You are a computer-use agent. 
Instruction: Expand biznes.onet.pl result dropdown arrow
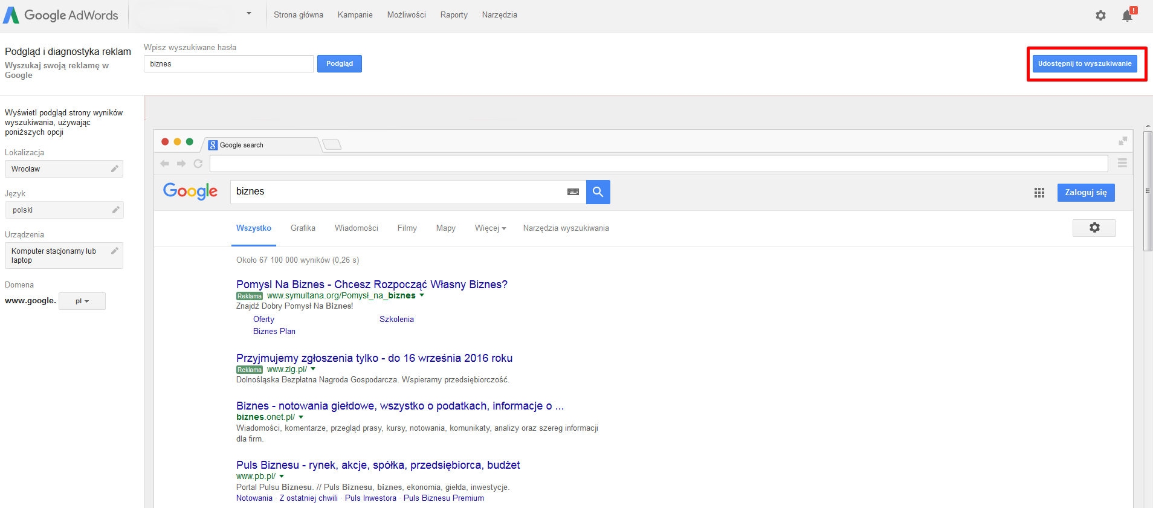click(x=301, y=417)
